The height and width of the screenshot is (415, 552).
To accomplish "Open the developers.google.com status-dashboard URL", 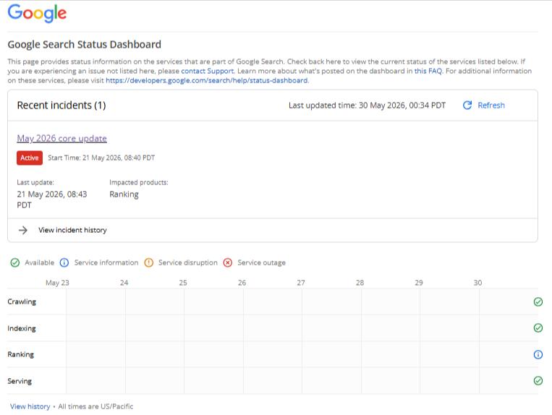I will pyautogui.click(x=207, y=80).
